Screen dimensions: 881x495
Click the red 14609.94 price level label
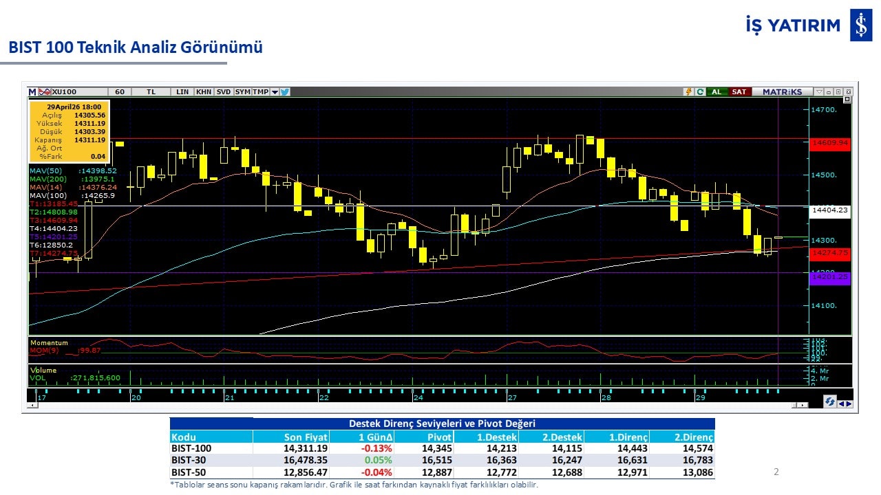pyautogui.click(x=829, y=143)
